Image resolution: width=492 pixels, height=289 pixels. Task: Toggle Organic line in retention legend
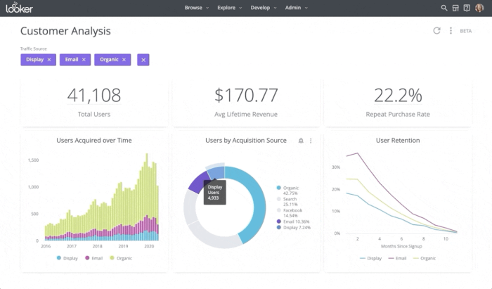pyautogui.click(x=425, y=258)
